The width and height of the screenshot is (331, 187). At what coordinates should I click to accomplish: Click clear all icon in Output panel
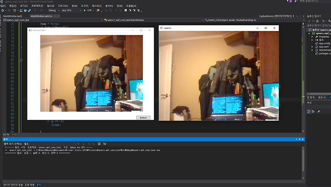pos(99,143)
